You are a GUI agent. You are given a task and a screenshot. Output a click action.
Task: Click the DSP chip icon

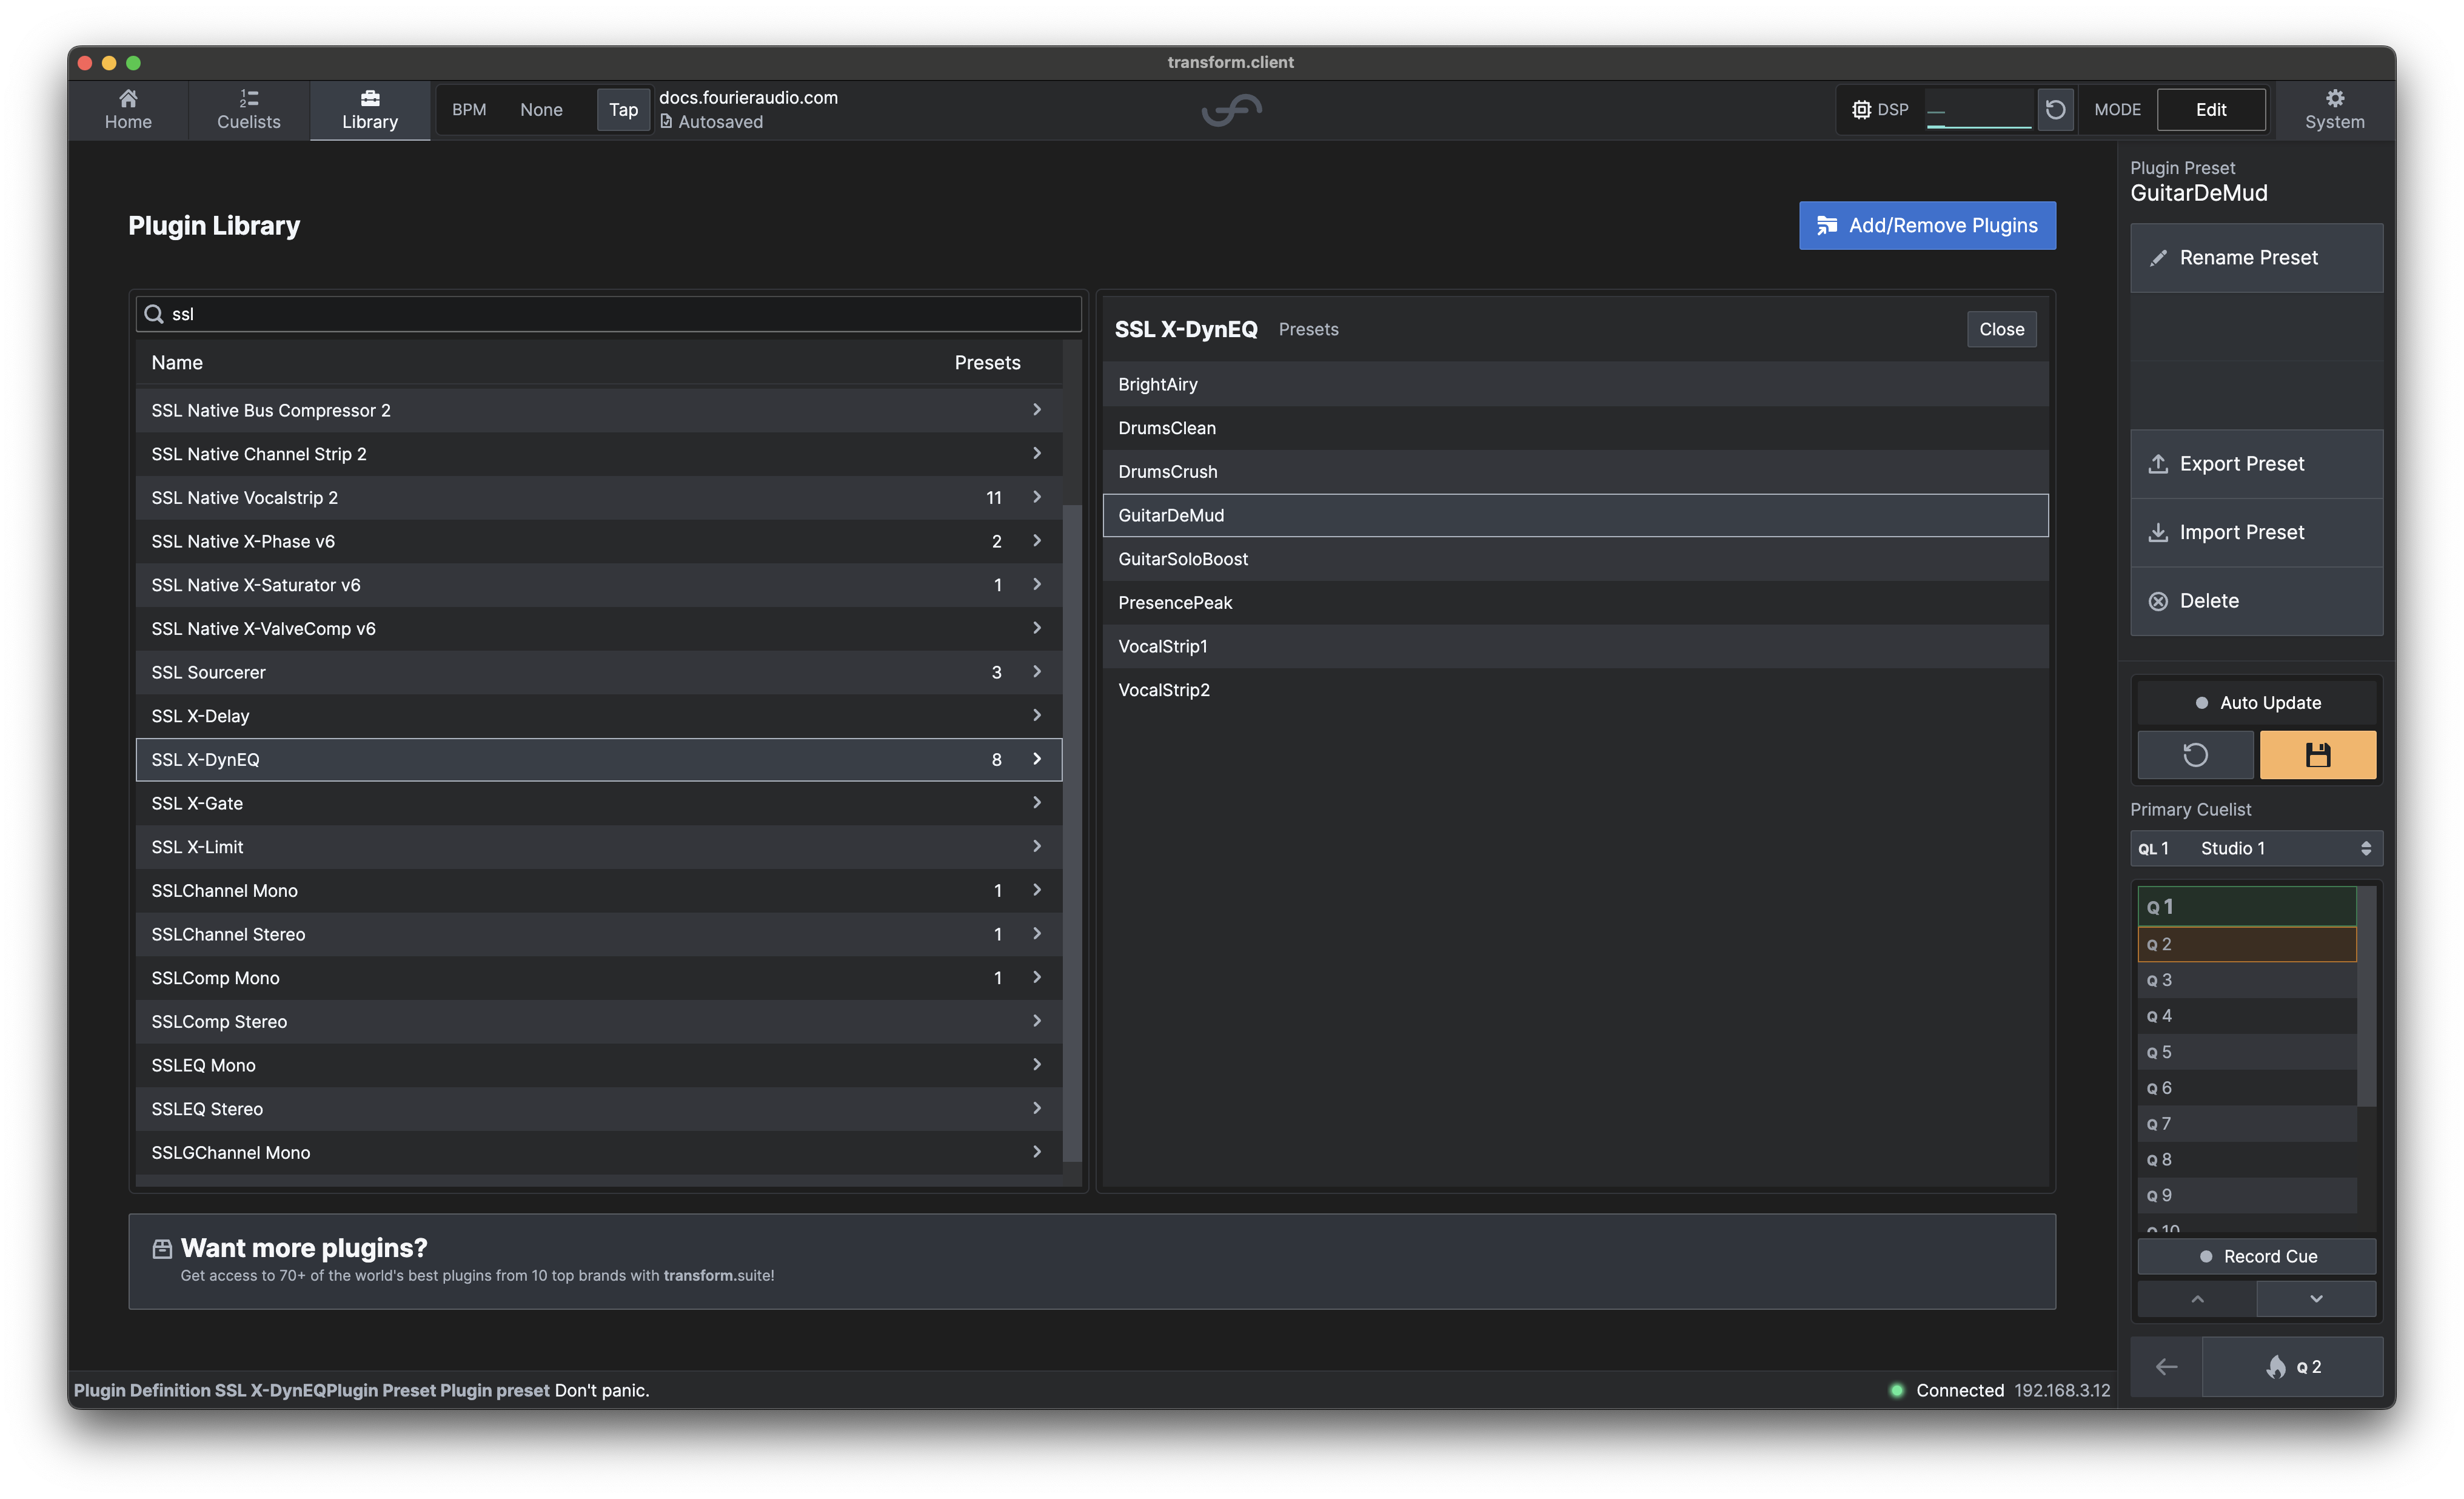click(1861, 110)
